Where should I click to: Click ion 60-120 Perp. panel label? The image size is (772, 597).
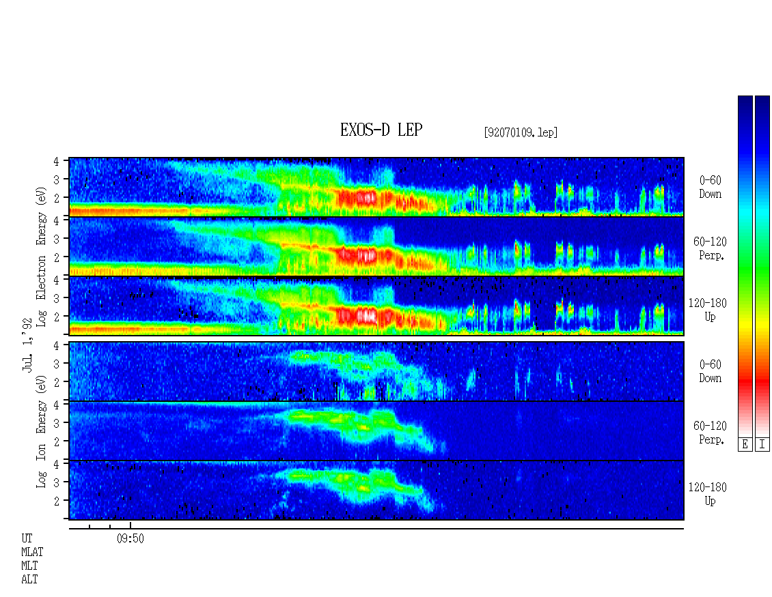tap(710, 433)
